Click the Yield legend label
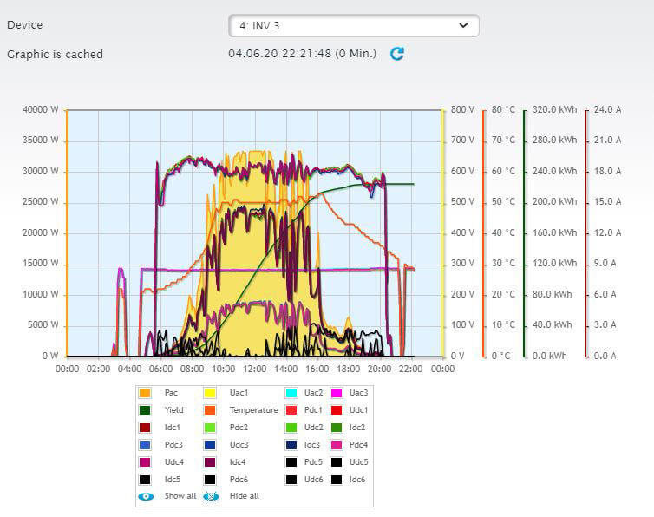654x517 pixels. (x=174, y=410)
